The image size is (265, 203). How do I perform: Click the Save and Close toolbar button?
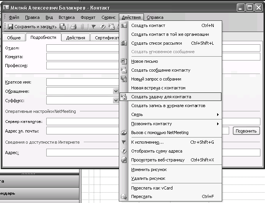[x=32, y=27]
